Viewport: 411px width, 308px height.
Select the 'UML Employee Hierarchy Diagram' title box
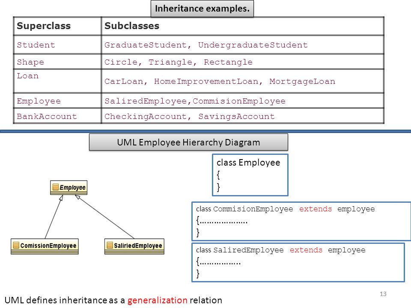(188, 142)
